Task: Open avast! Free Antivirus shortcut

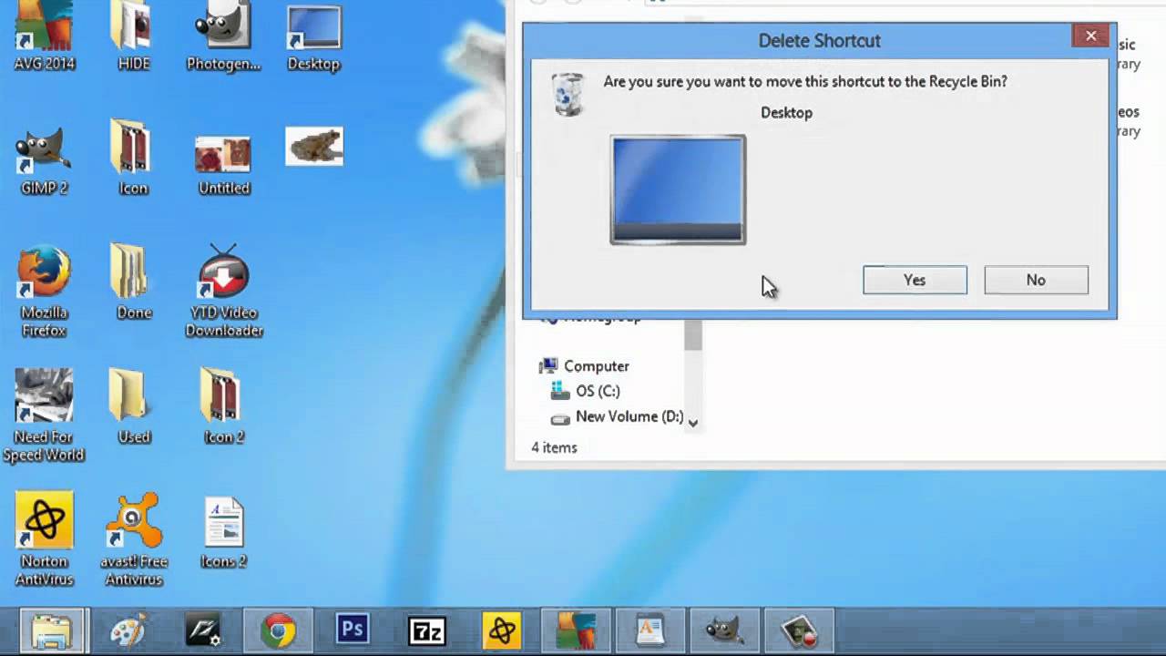Action: click(x=133, y=521)
